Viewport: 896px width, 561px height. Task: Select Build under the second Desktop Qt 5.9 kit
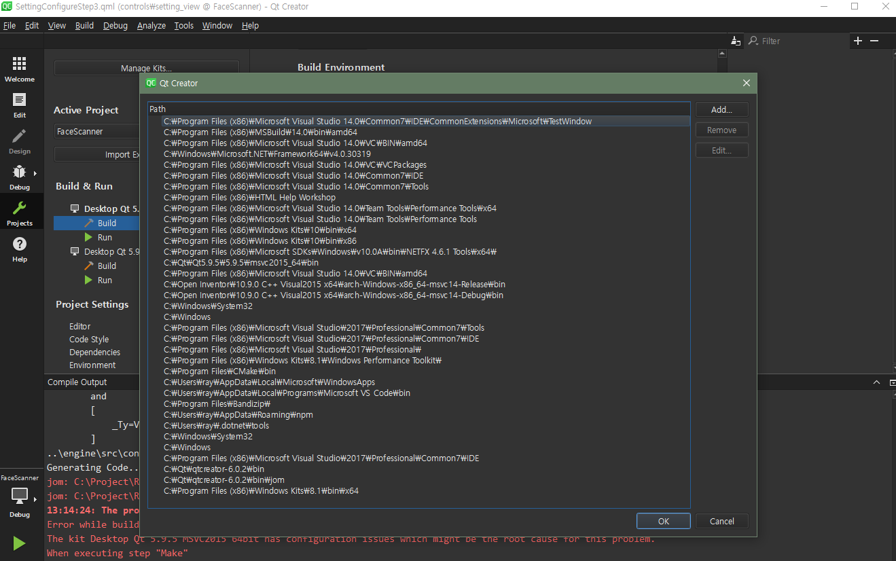click(x=100, y=266)
